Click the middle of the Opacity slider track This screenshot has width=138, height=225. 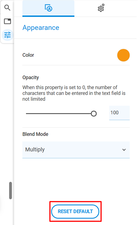(60, 113)
